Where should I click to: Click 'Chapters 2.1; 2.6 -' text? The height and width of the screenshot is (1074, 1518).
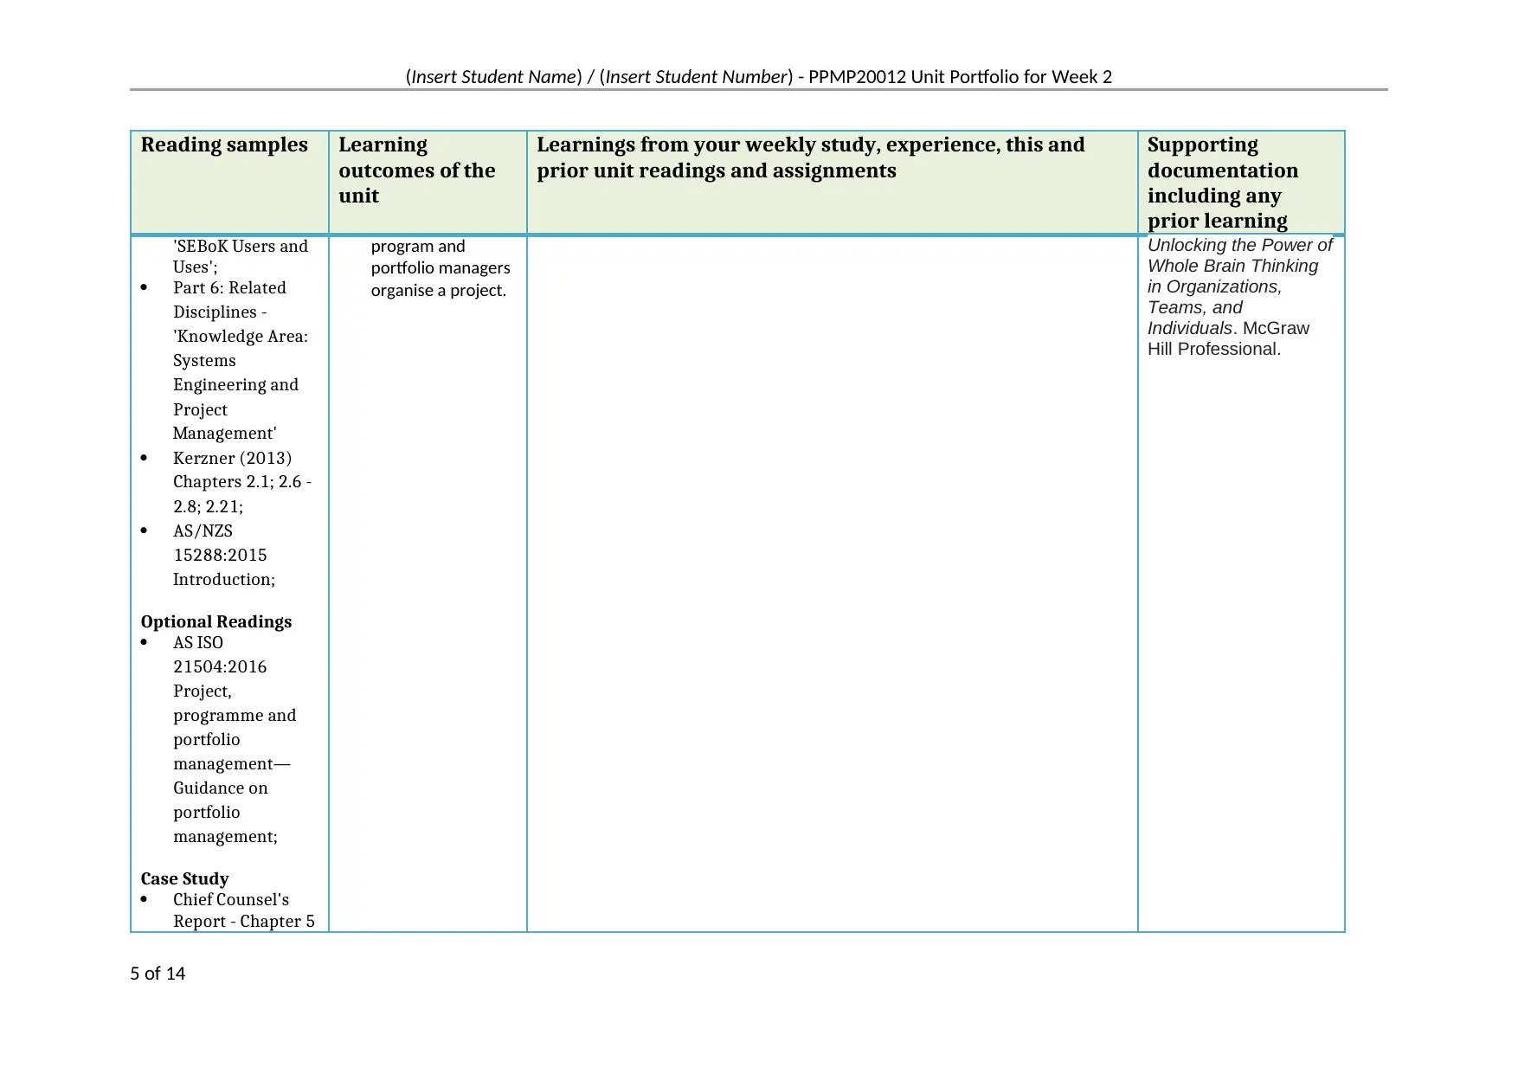(242, 482)
